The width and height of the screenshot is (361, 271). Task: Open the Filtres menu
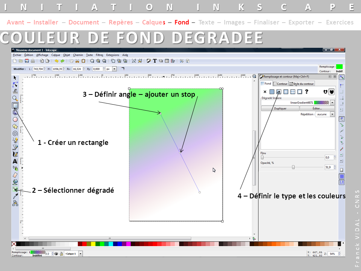99,55
